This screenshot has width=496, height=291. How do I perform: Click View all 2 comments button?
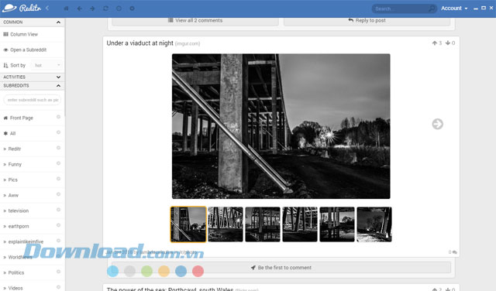195,21
